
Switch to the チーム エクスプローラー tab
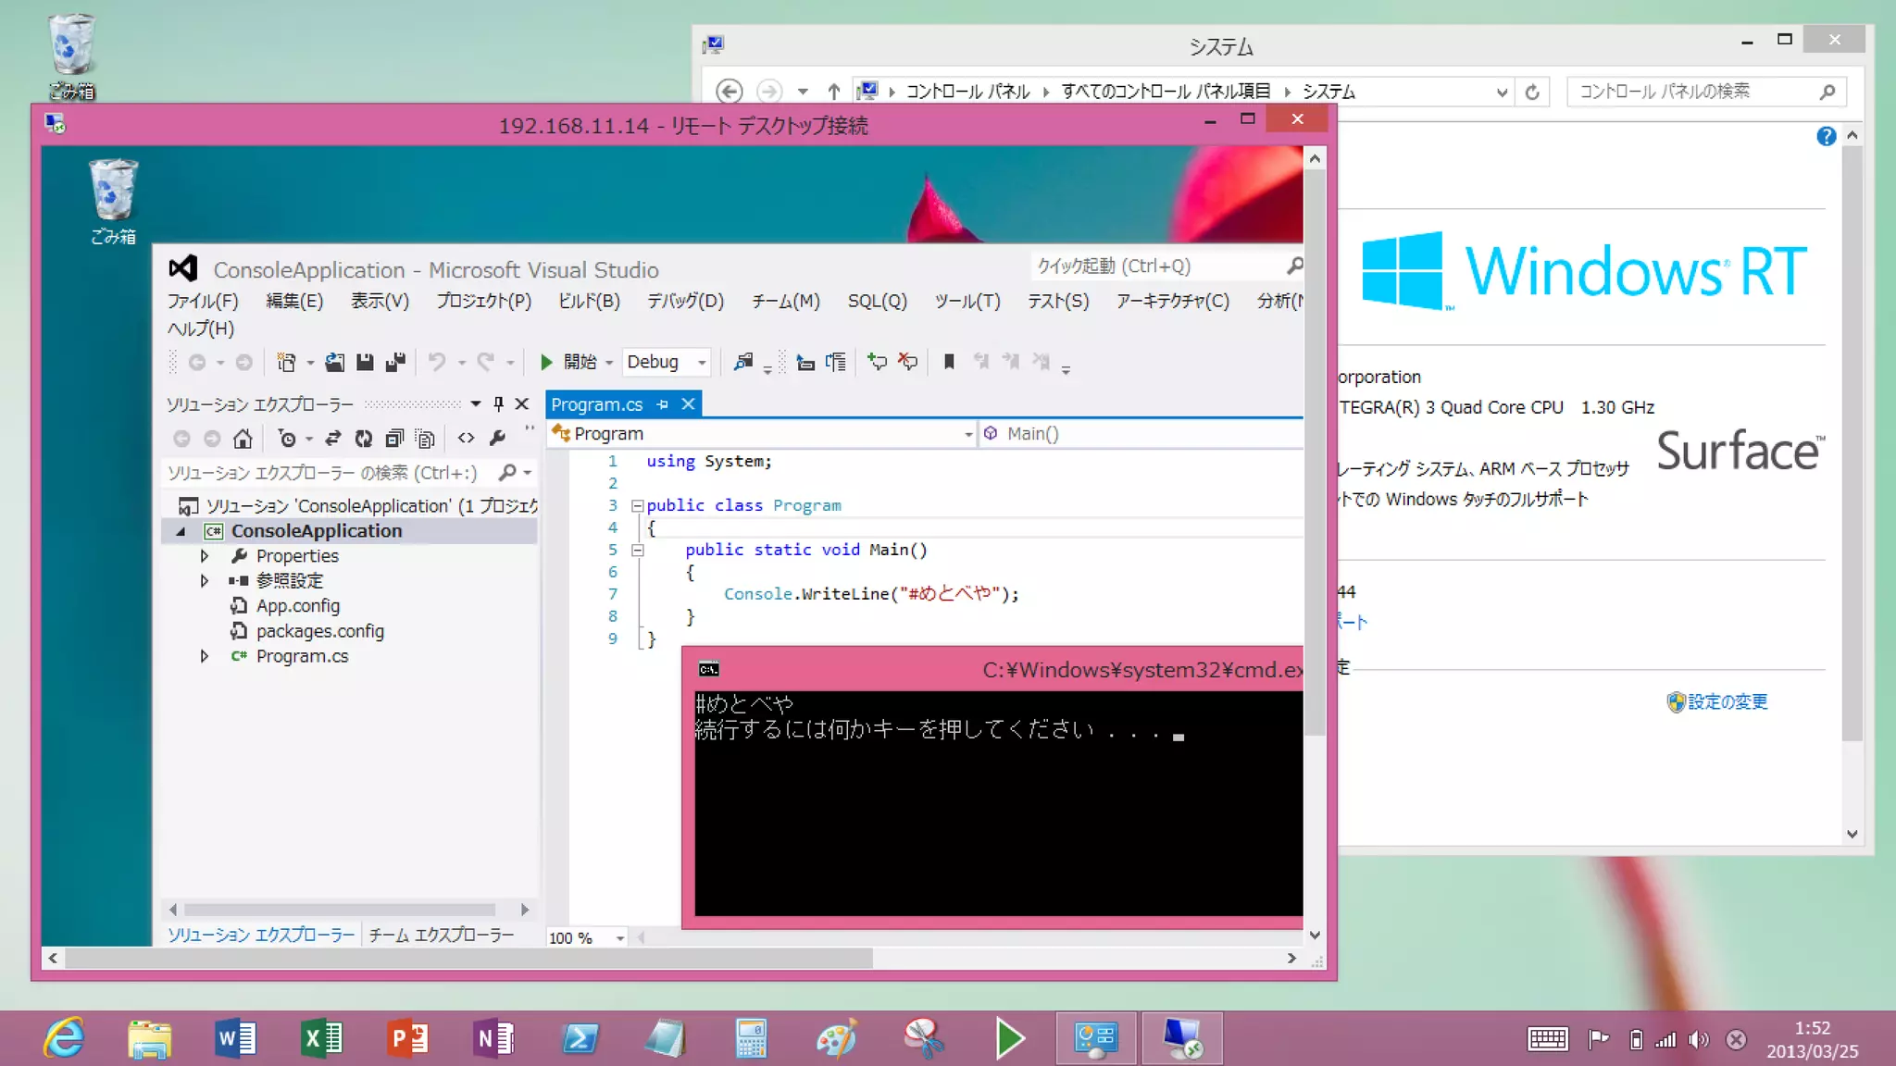[441, 936]
